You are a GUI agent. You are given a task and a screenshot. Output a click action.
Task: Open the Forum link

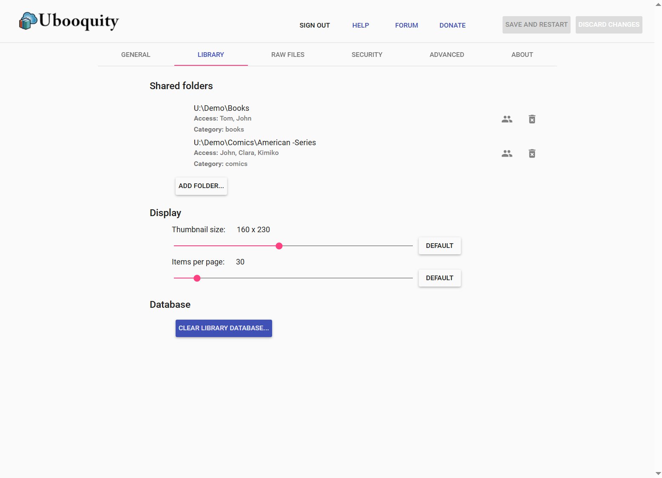406,25
